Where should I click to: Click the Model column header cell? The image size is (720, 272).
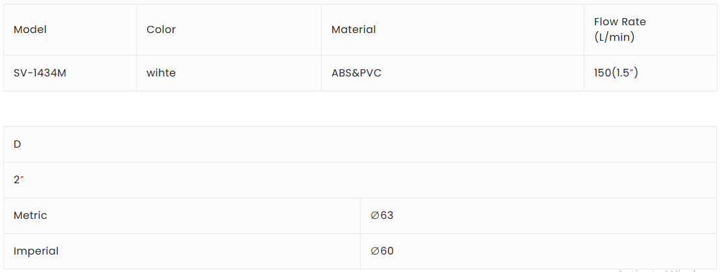click(x=30, y=29)
